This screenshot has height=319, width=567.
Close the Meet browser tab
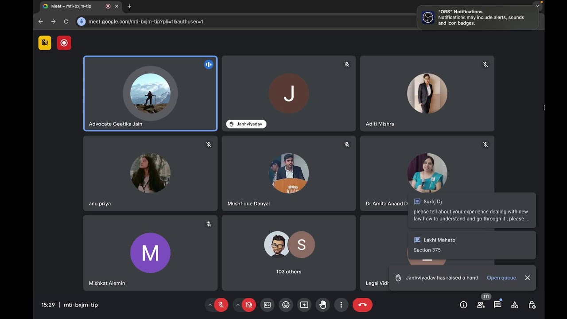coord(117,6)
